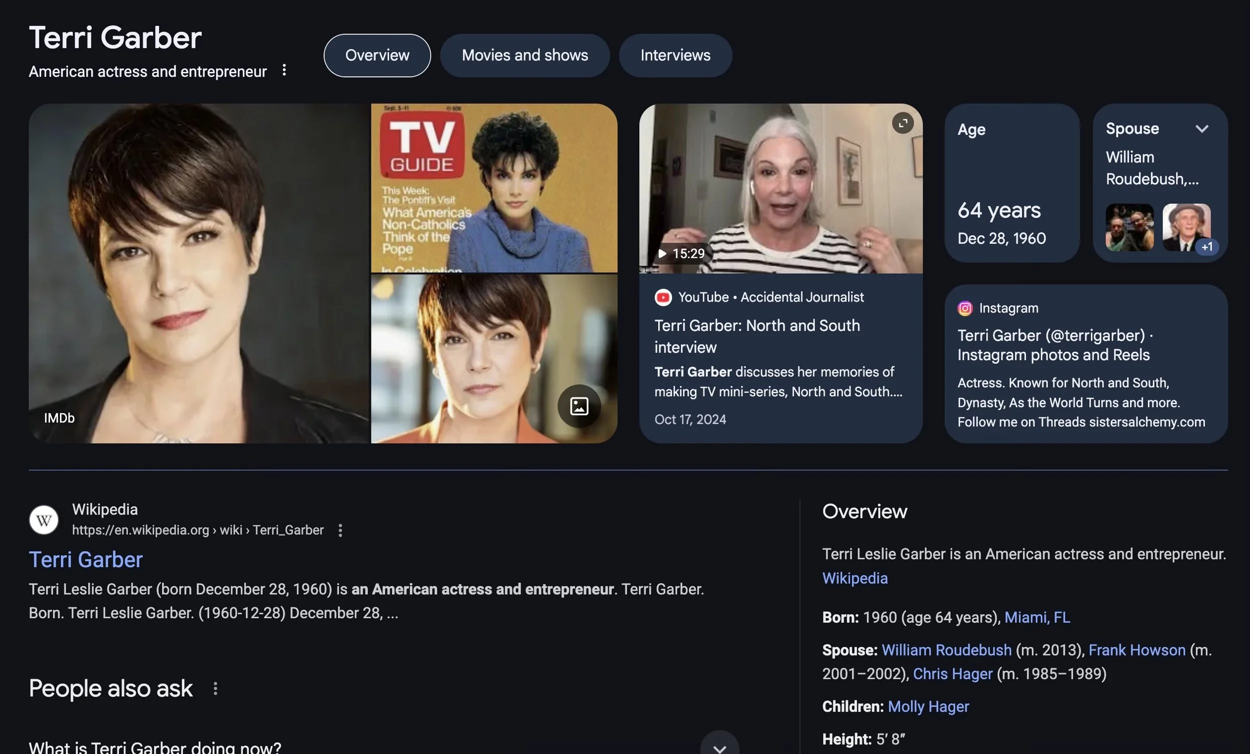Click the Wikipedia favicon icon
Screen dimensions: 1250x754
tap(43, 520)
